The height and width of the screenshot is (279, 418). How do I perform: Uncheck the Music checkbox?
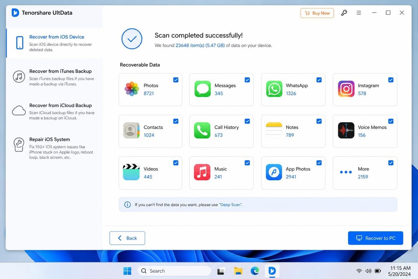click(x=247, y=163)
